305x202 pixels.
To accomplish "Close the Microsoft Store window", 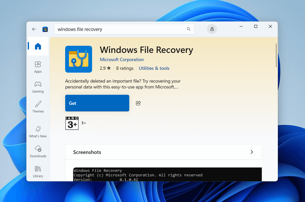I will click(270, 26).
